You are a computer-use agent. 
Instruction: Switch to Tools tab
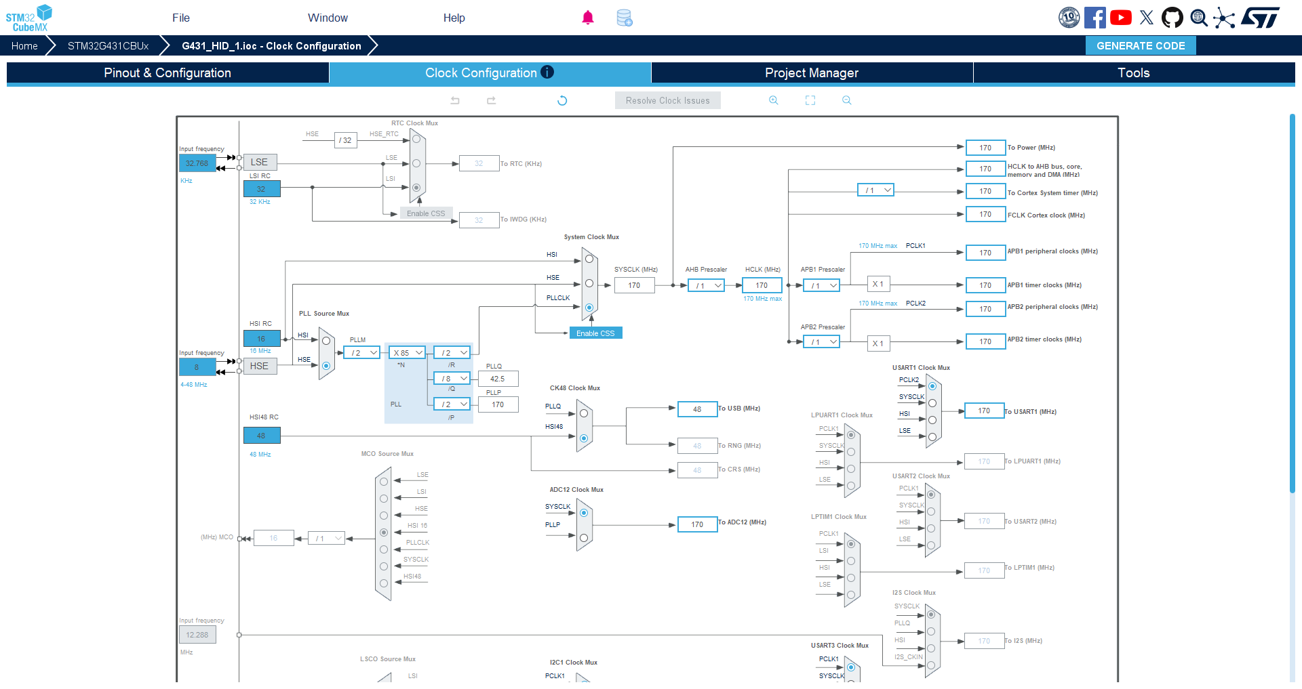pyautogui.click(x=1134, y=72)
